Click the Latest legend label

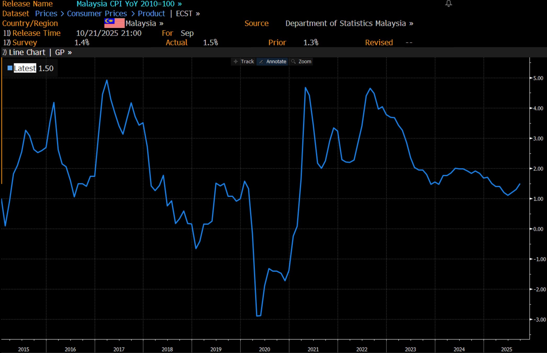[25, 68]
